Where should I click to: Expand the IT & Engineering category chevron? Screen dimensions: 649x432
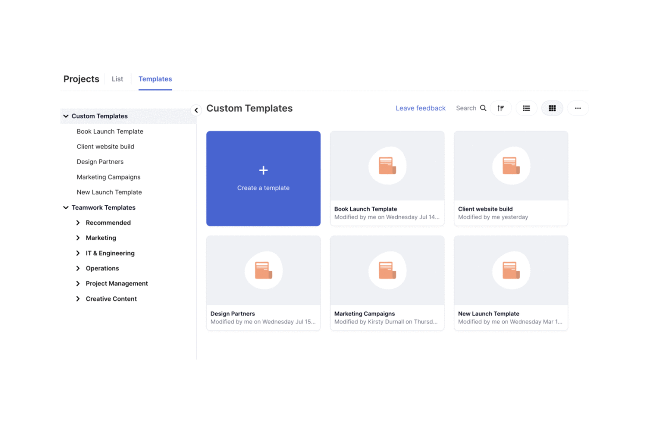tap(78, 253)
